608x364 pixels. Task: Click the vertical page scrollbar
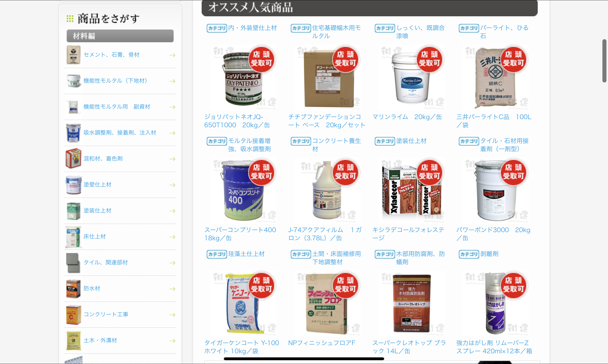(x=604, y=61)
